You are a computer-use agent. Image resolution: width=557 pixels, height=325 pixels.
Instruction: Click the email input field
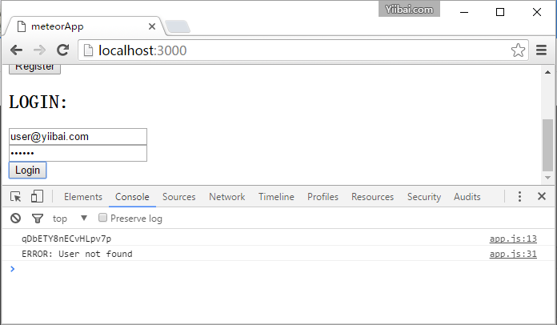tap(78, 137)
